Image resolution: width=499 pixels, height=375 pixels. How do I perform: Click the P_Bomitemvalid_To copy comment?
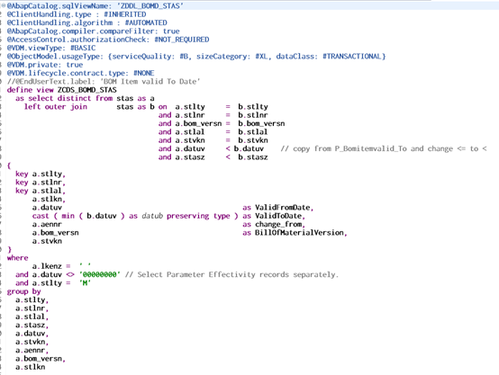pyautogui.click(x=384, y=148)
